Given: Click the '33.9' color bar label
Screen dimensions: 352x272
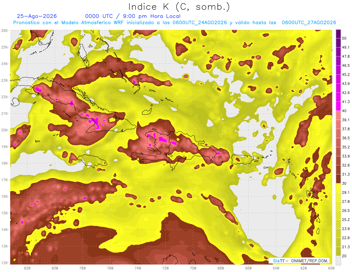Looking at the screenshot, I should [x=346, y=156].
